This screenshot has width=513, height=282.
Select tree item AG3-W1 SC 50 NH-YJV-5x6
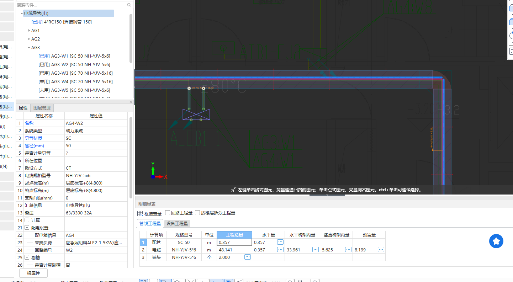click(x=74, y=56)
